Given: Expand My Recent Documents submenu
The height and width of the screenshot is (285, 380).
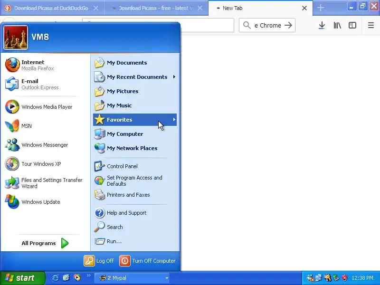Looking at the screenshot, I should (x=135, y=77).
